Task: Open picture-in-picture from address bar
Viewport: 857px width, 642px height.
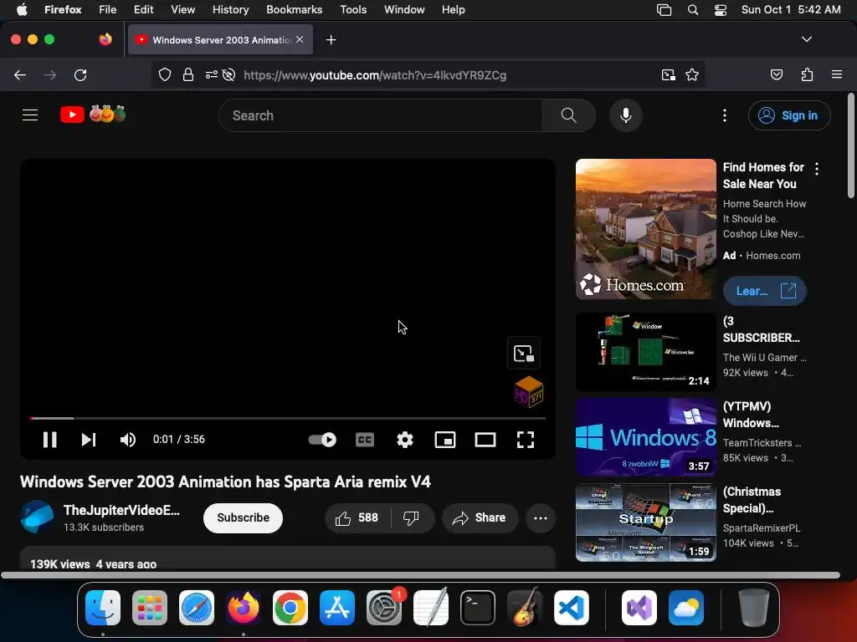Action: pos(669,74)
